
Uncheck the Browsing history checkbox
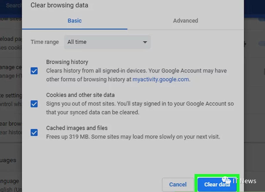pos(34,71)
